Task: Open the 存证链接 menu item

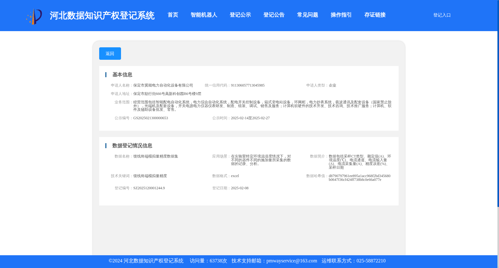Action: pyautogui.click(x=375, y=15)
